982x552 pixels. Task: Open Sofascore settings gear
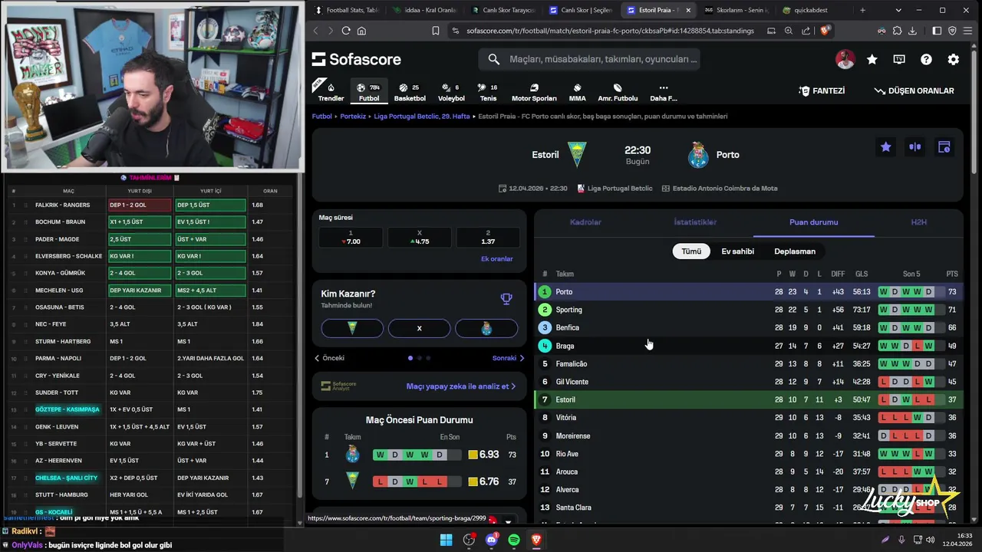954,59
